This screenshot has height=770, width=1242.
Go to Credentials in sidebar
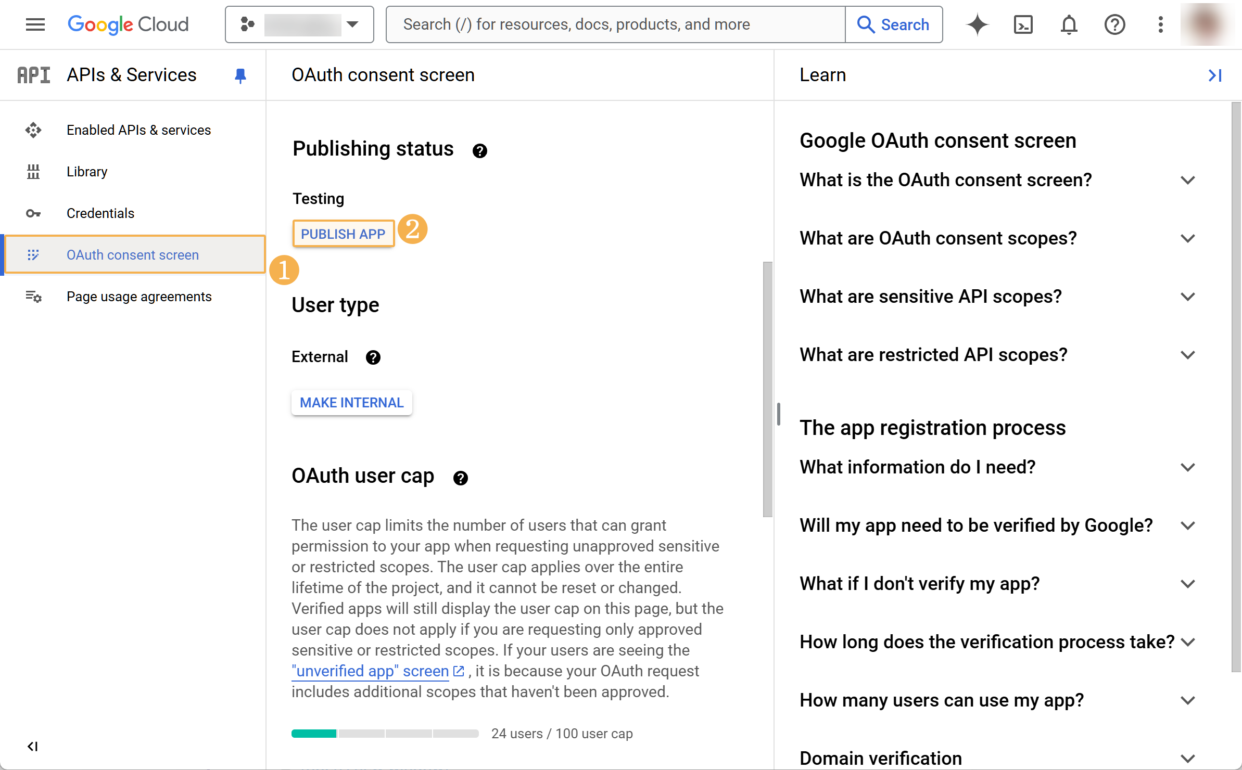coord(100,213)
